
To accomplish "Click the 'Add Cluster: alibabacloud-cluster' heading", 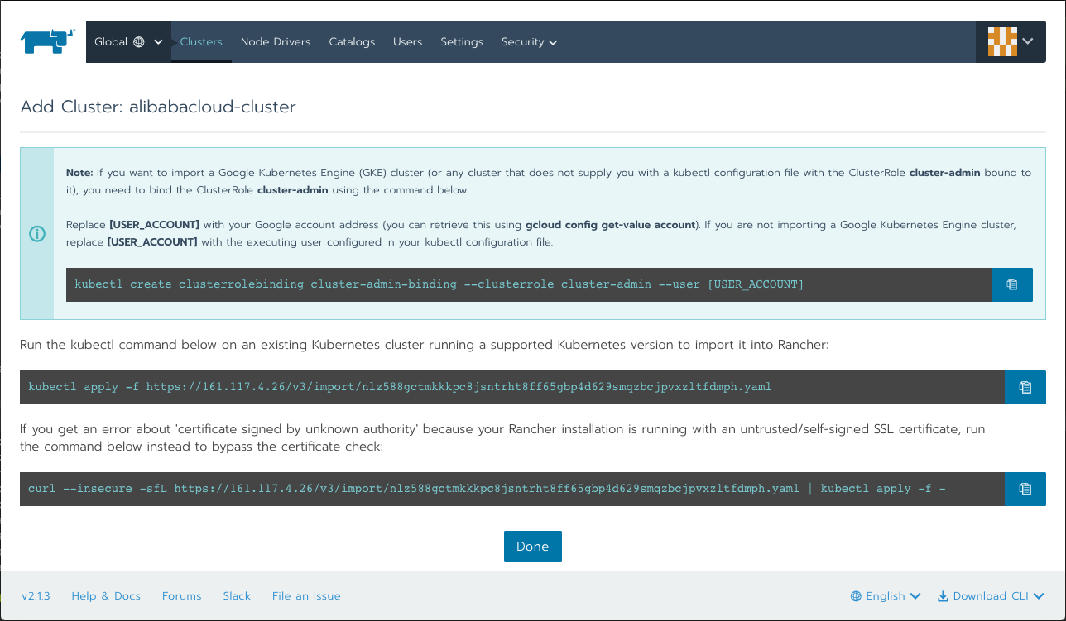I will 158,107.
